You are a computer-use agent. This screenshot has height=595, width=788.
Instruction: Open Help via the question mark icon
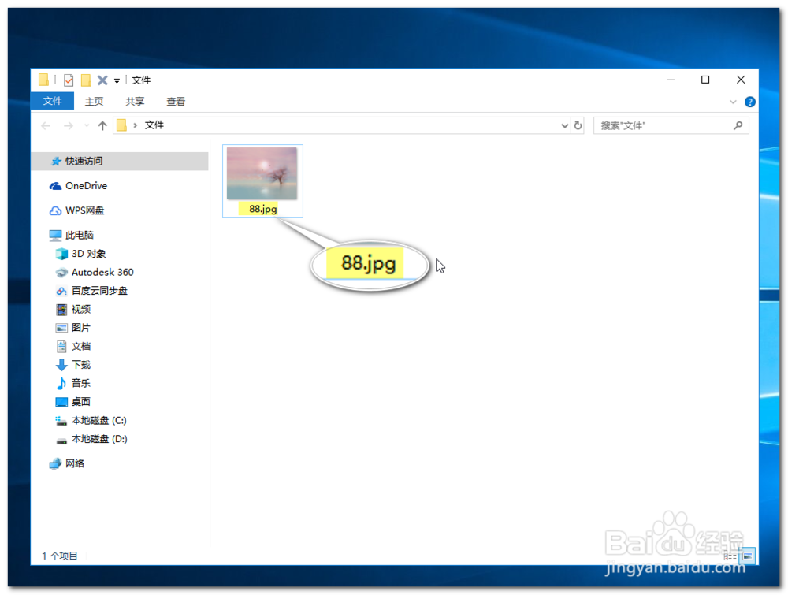click(x=750, y=102)
